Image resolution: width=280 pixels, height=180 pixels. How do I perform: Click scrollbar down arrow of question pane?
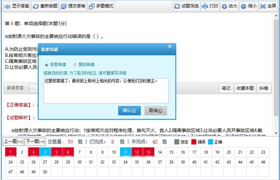coord(276,133)
